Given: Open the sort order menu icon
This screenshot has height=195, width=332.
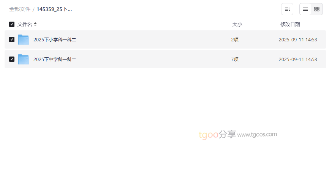Looking at the screenshot, I should [x=287, y=9].
